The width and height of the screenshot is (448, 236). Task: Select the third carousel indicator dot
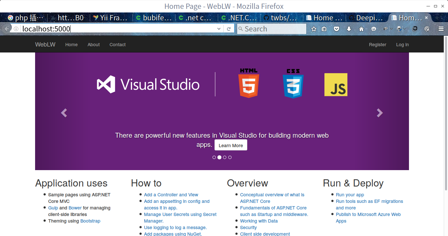(225, 157)
